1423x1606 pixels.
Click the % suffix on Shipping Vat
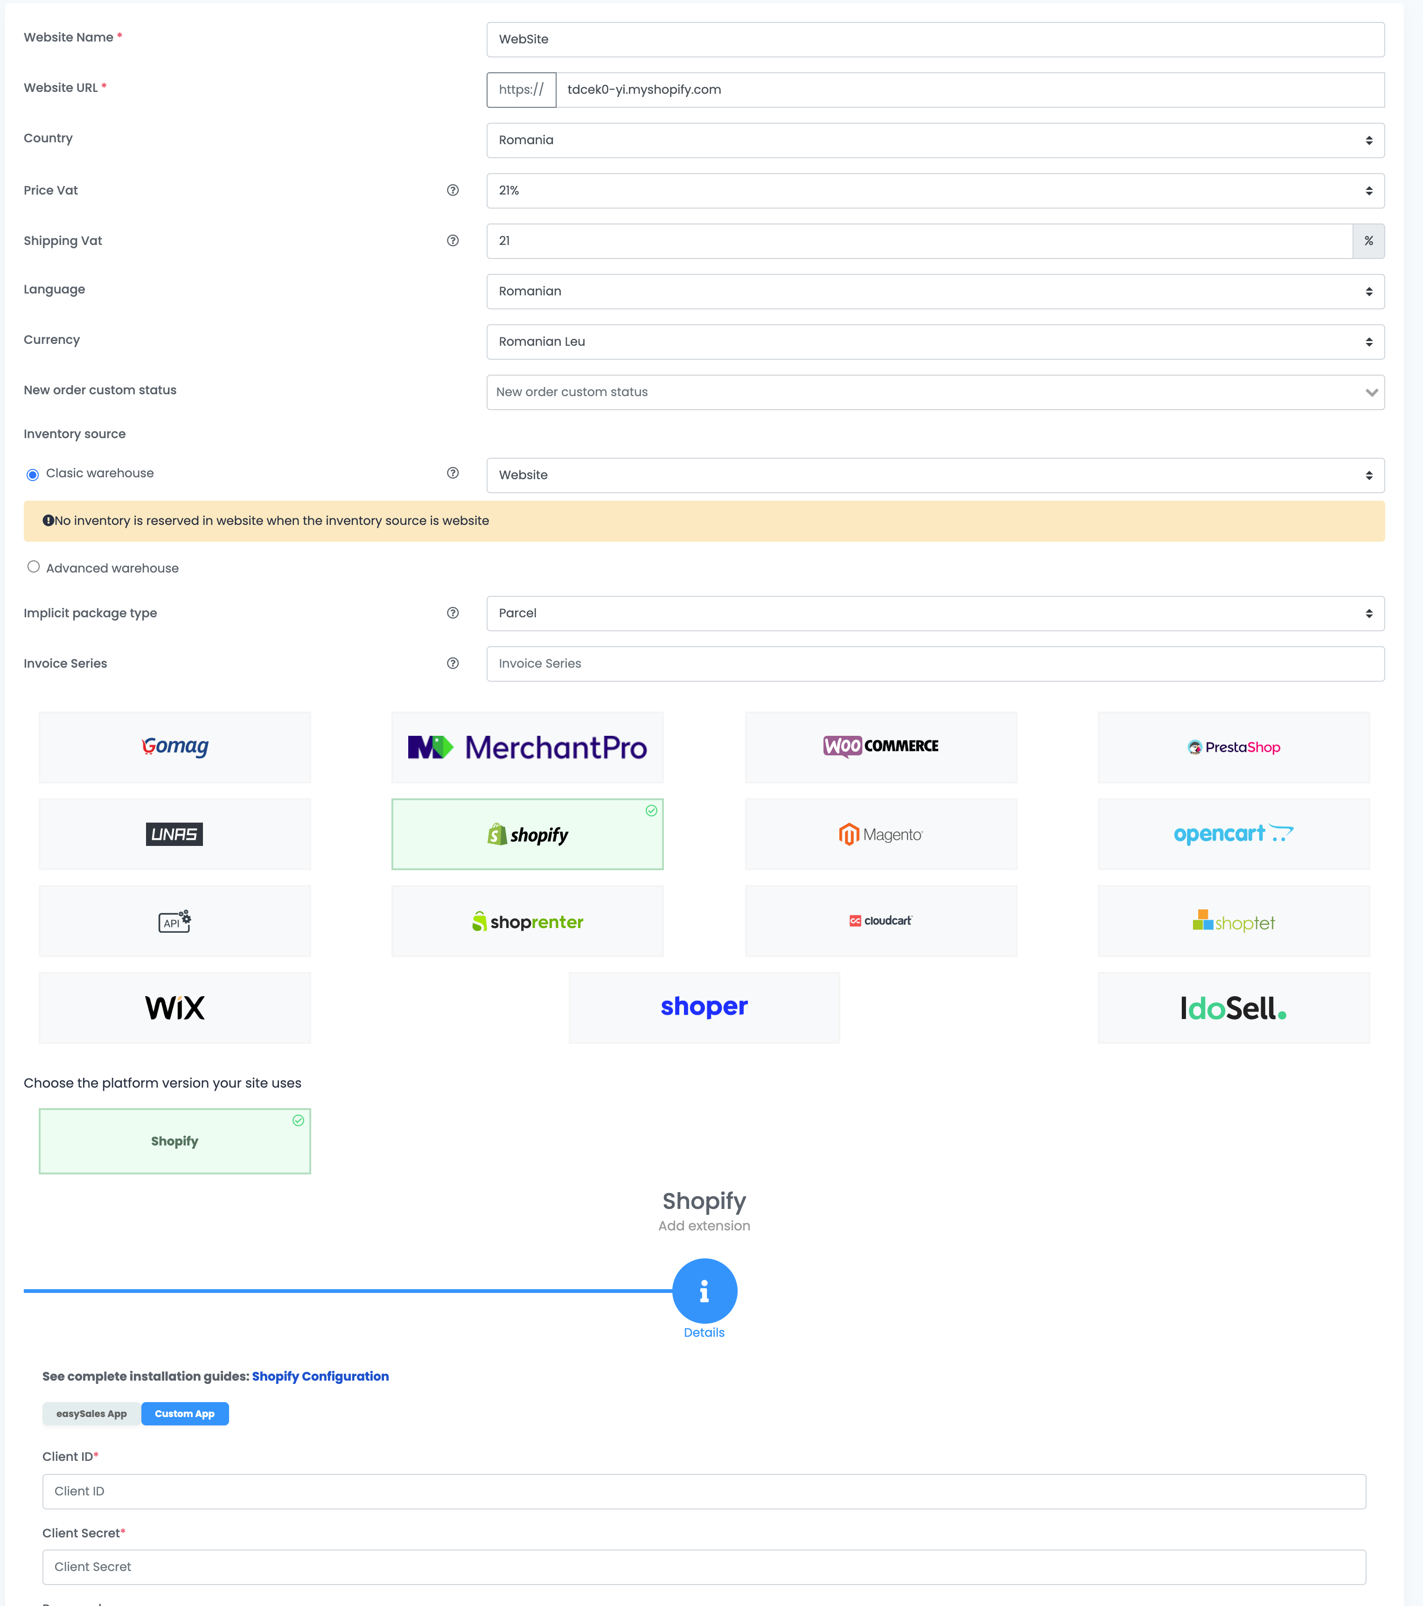click(1369, 241)
